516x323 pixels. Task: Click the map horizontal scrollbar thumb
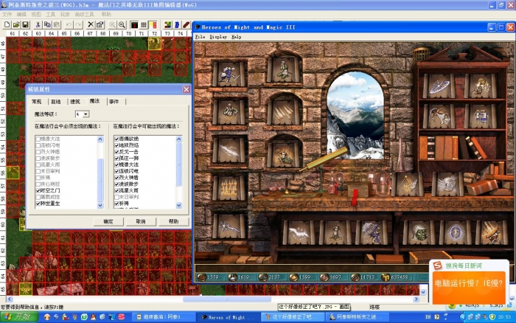[227, 299]
